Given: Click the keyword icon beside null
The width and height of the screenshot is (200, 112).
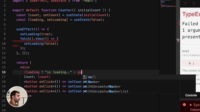Looking at the screenshot, I should pos(85,77).
